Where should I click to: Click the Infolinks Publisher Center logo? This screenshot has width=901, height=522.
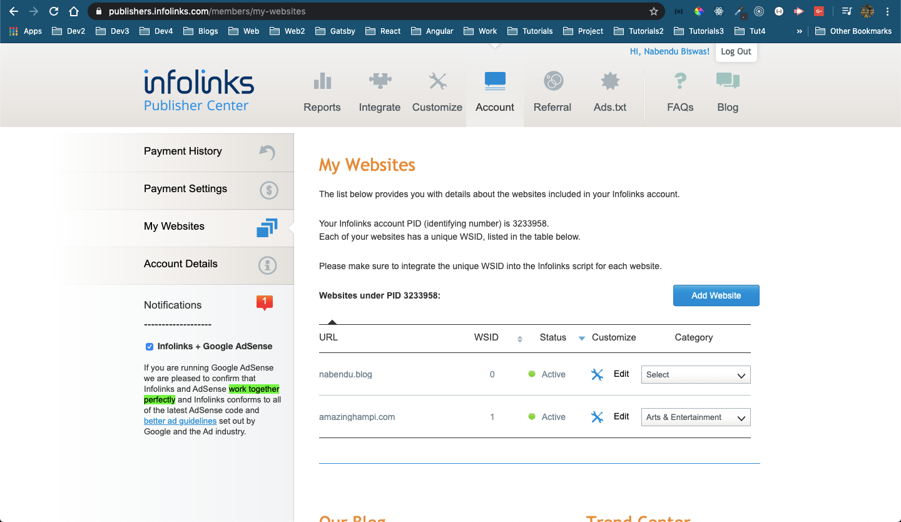tap(199, 91)
